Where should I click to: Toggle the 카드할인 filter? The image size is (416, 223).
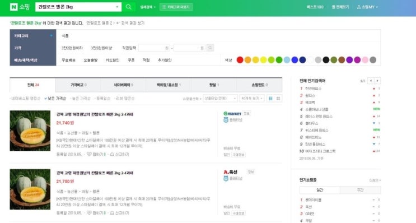click(113, 61)
